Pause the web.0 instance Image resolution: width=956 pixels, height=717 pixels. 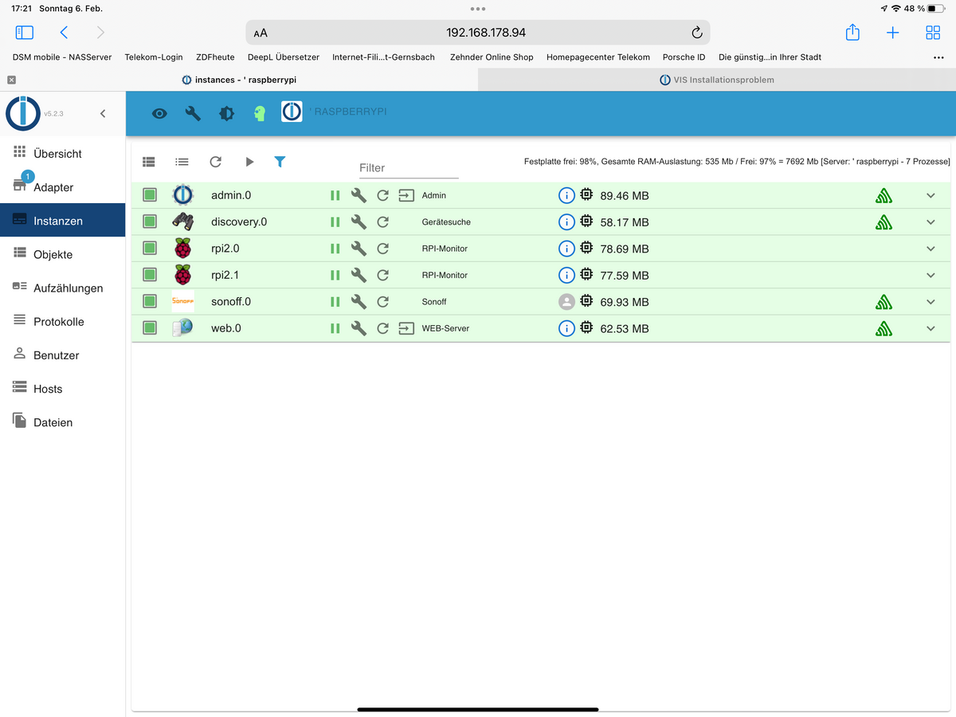335,328
